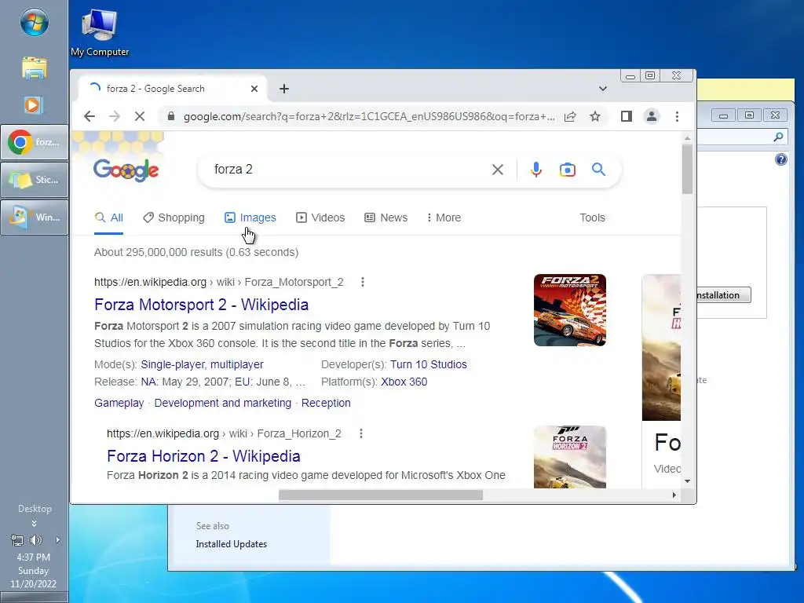Image resolution: width=804 pixels, height=603 pixels.
Task: Switch to the Images results tab
Action: coord(250,218)
